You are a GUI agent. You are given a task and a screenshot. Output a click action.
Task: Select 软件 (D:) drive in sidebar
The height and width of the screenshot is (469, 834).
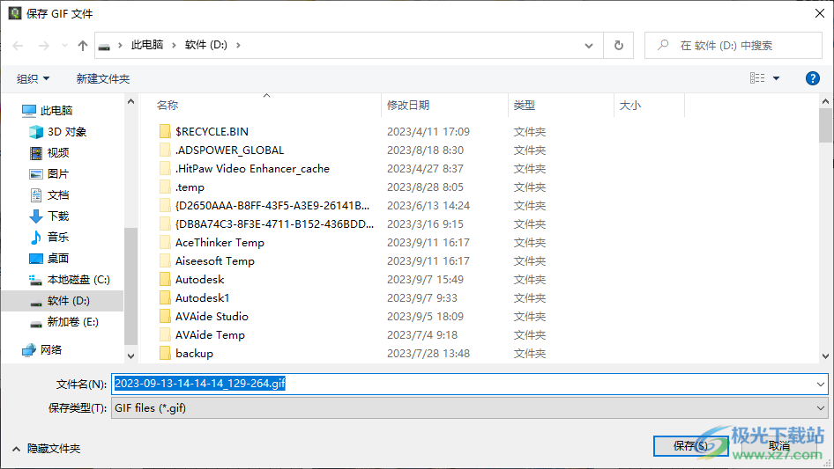click(62, 301)
